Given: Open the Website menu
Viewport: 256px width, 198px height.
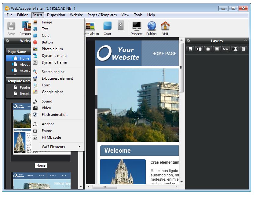Looking at the screenshot, I should coord(76,15).
